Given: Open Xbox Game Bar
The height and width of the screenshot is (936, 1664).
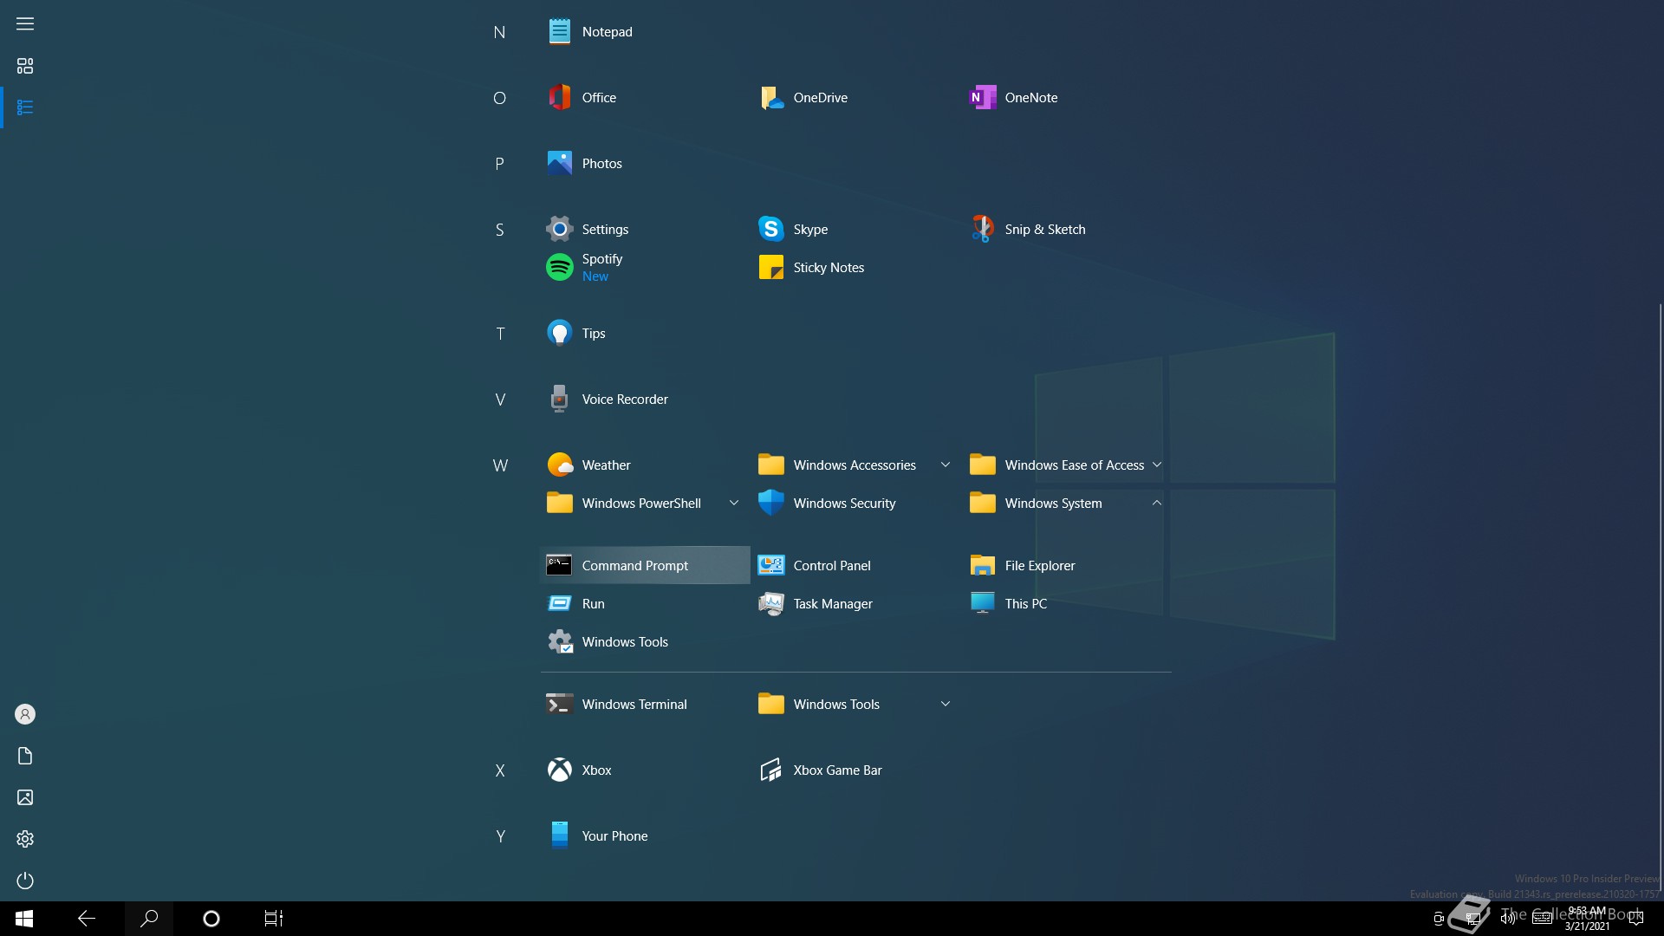Looking at the screenshot, I should [x=856, y=770].
